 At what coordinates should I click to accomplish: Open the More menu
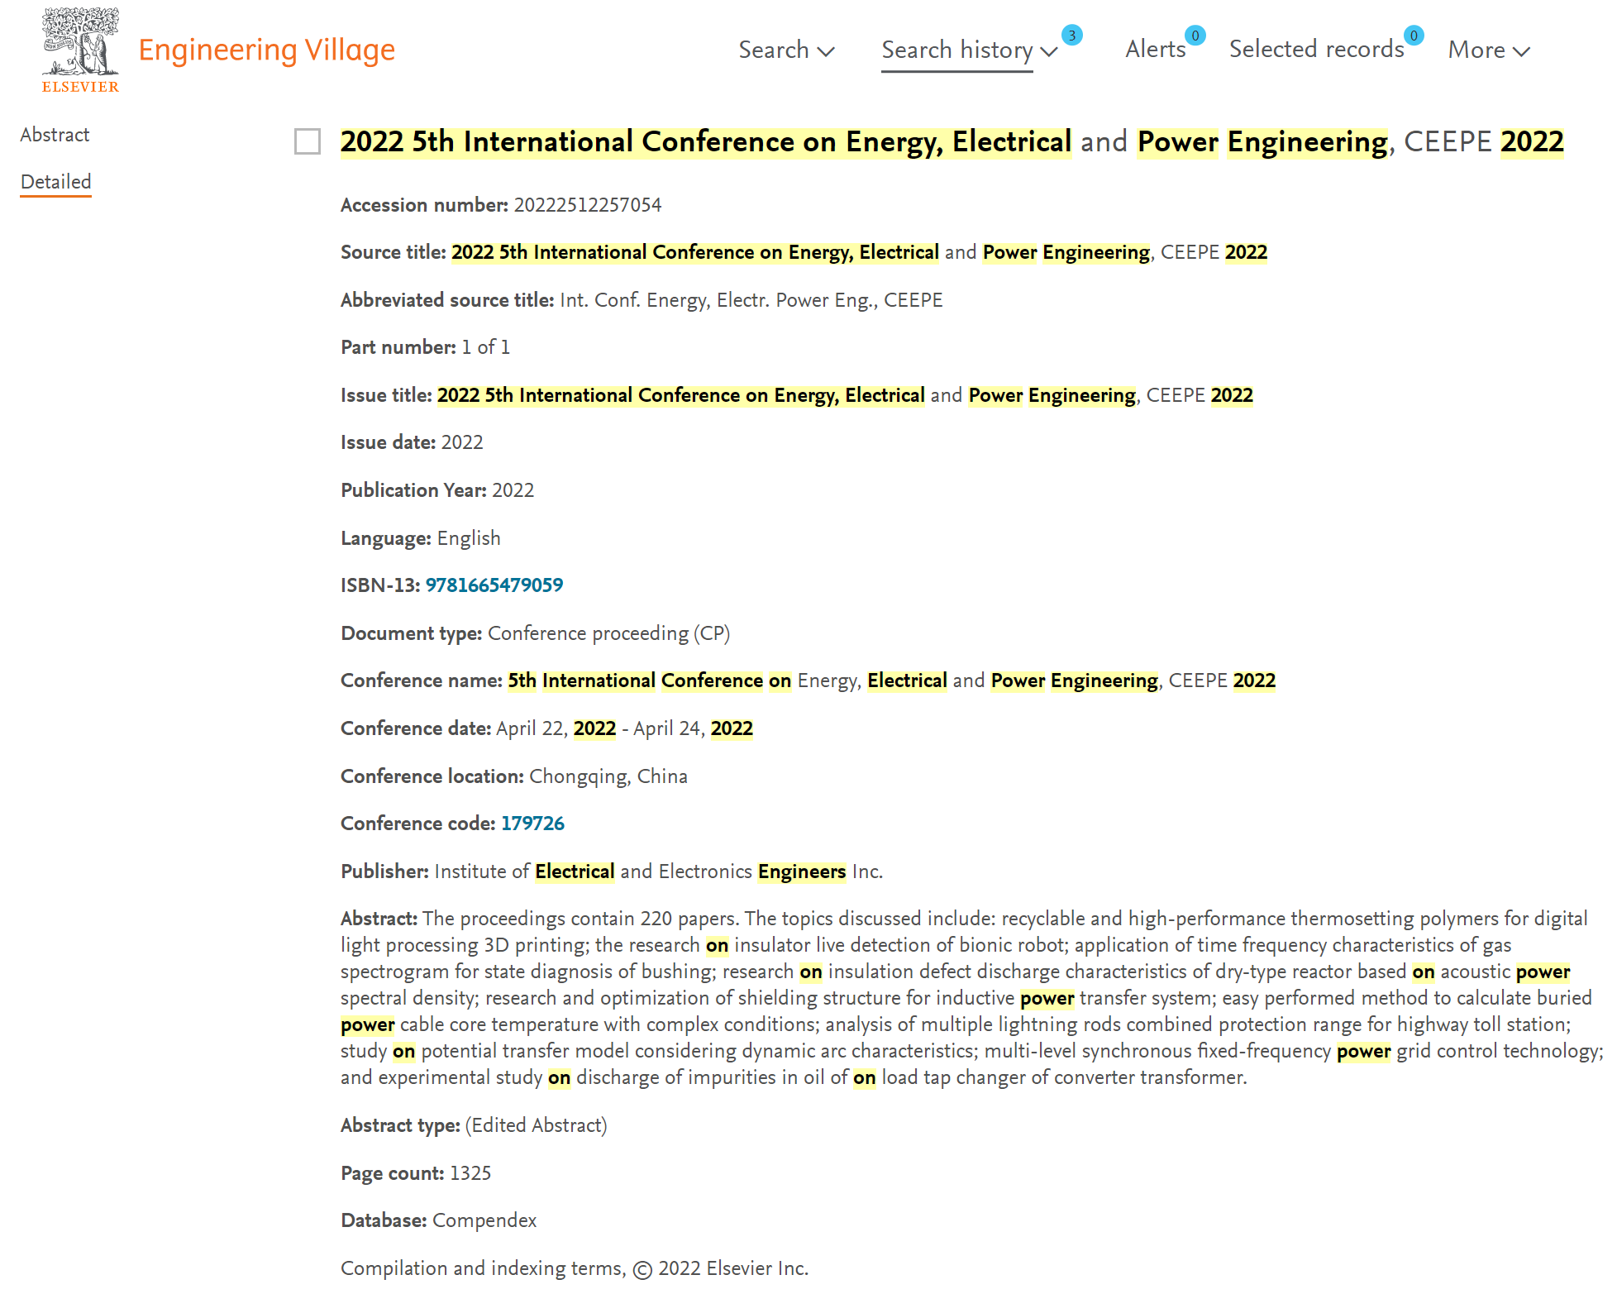[x=1489, y=50]
